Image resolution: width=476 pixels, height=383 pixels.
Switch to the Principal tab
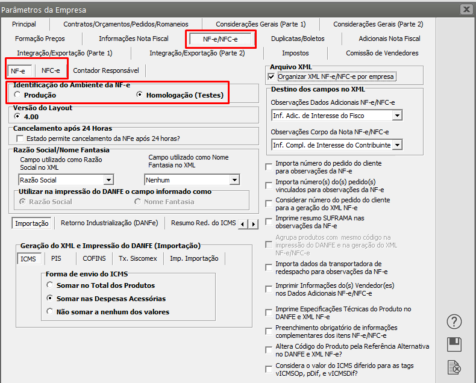coord(24,24)
